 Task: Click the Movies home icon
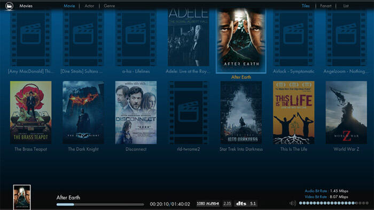pyautogui.click(x=9, y=6)
